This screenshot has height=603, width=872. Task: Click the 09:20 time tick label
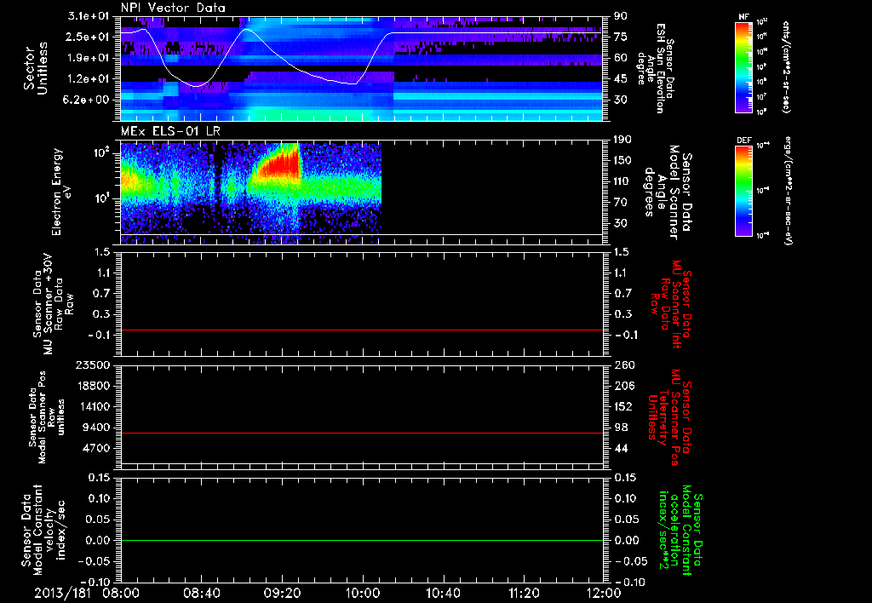pyautogui.click(x=282, y=593)
